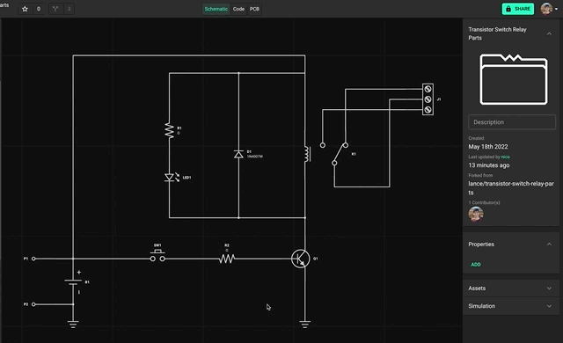The image size is (563, 343).
Task: Expand the Assets section
Action: point(549,288)
